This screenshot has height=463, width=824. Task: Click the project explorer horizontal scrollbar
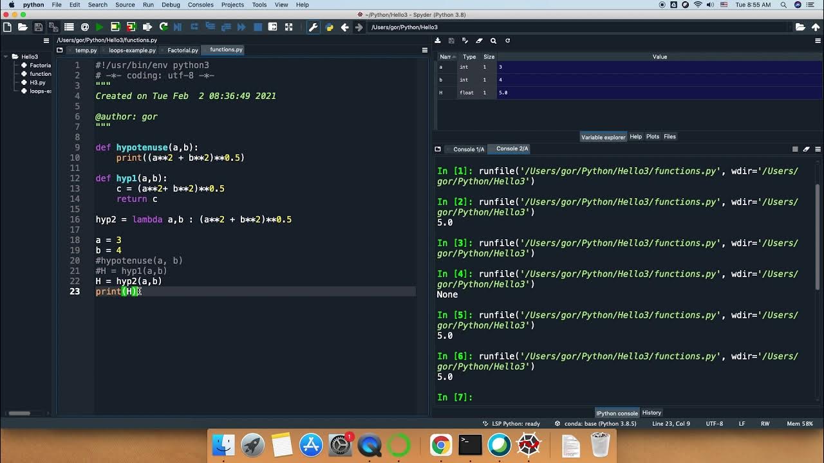(x=19, y=413)
